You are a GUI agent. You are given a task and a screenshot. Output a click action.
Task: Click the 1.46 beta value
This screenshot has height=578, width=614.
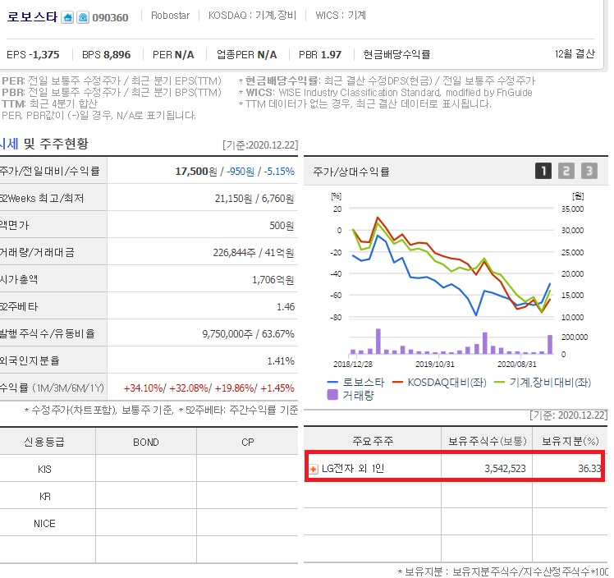click(286, 306)
